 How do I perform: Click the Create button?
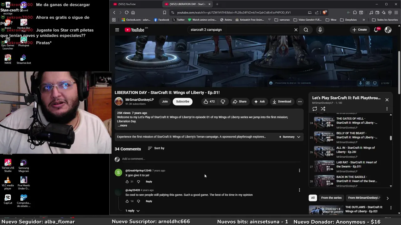359,30
